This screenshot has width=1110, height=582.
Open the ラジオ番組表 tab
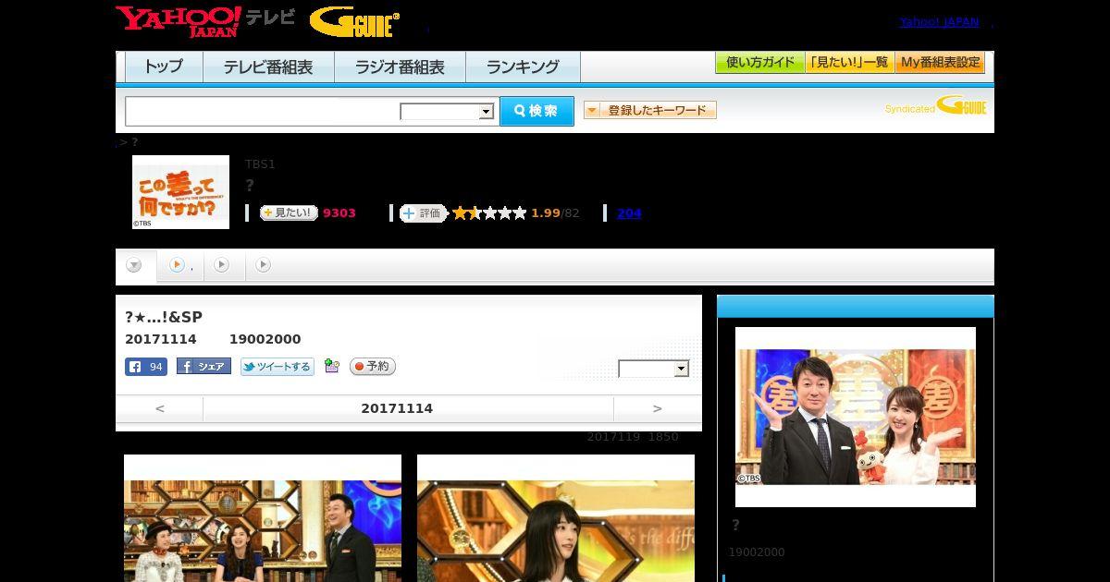pos(400,67)
